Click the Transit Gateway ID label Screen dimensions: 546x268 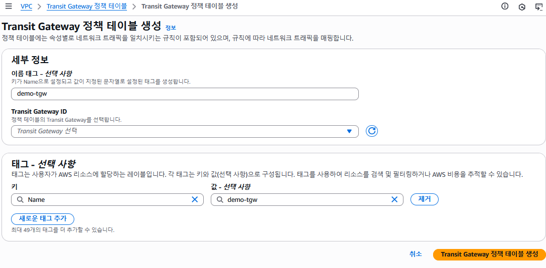click(x=39, y=112)
